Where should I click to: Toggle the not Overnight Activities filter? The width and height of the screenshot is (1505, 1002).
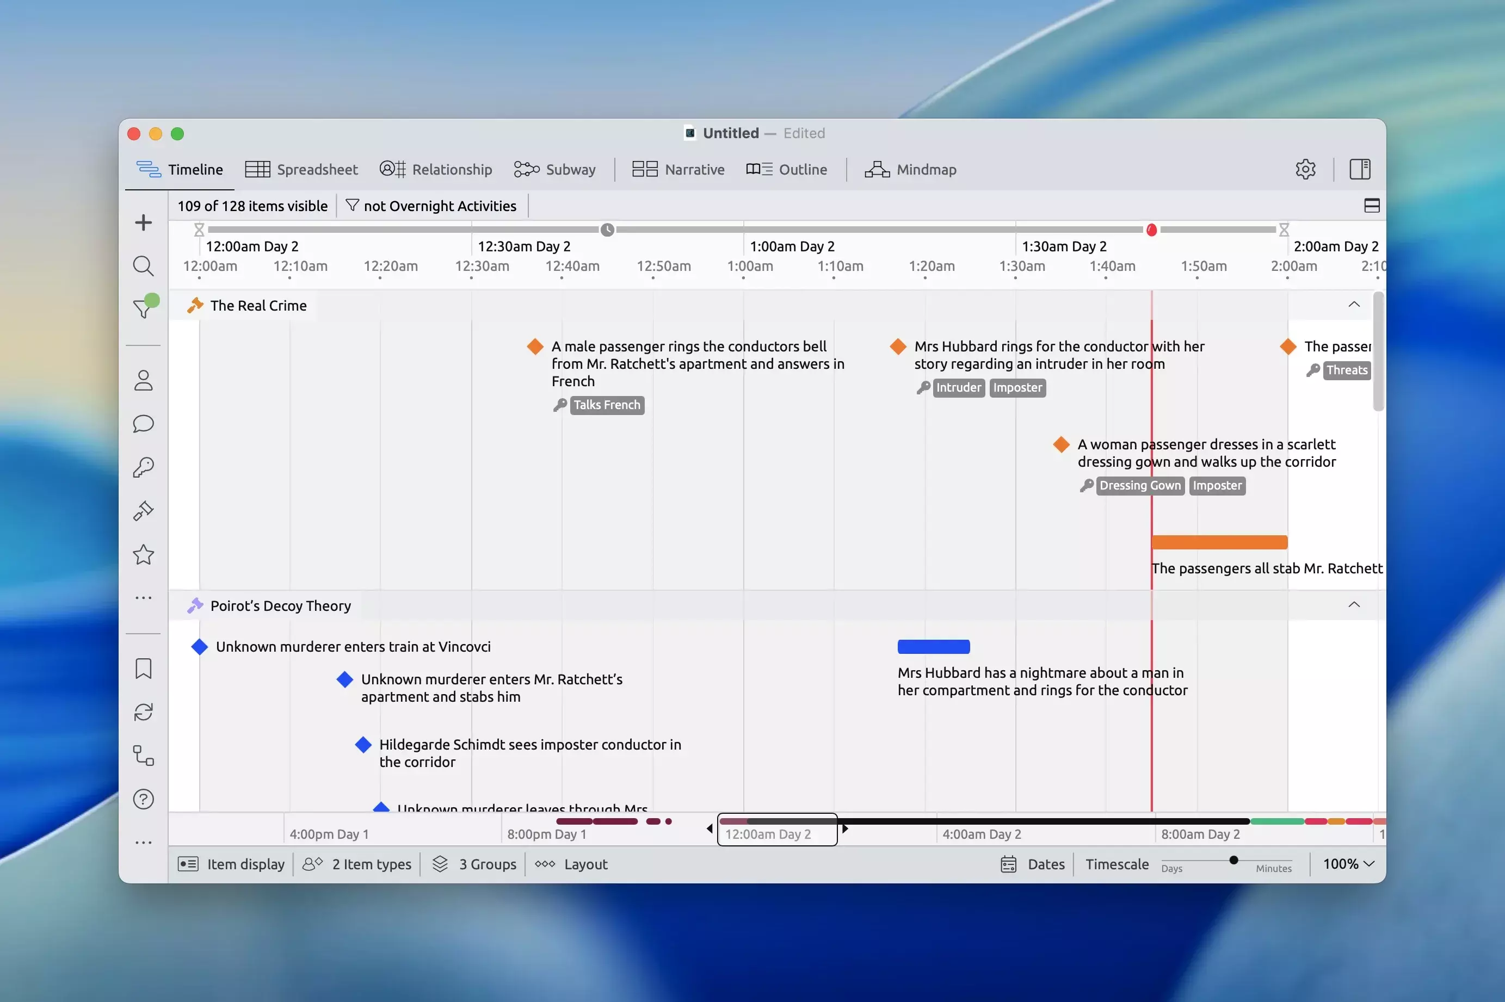coord(431,206)
